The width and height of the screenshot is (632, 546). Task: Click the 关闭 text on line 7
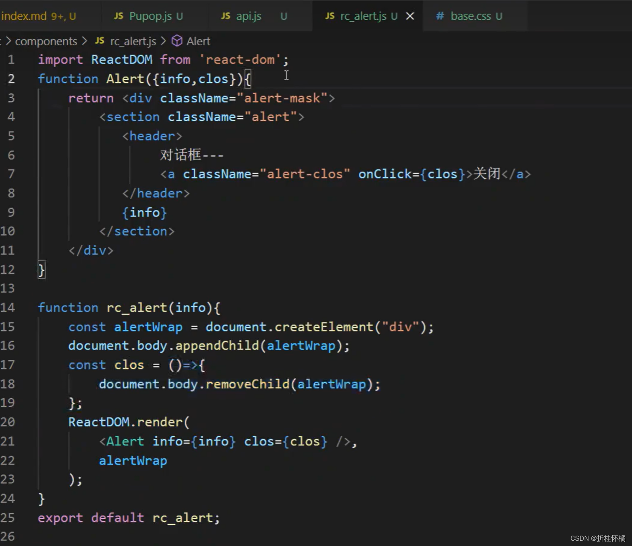[x=487, y=174]
